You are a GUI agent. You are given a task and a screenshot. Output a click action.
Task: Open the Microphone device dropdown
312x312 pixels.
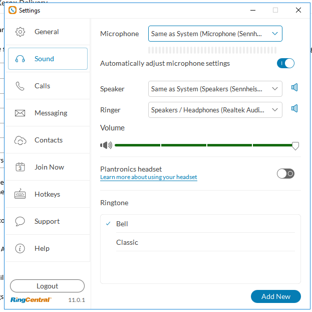(215, 34)
